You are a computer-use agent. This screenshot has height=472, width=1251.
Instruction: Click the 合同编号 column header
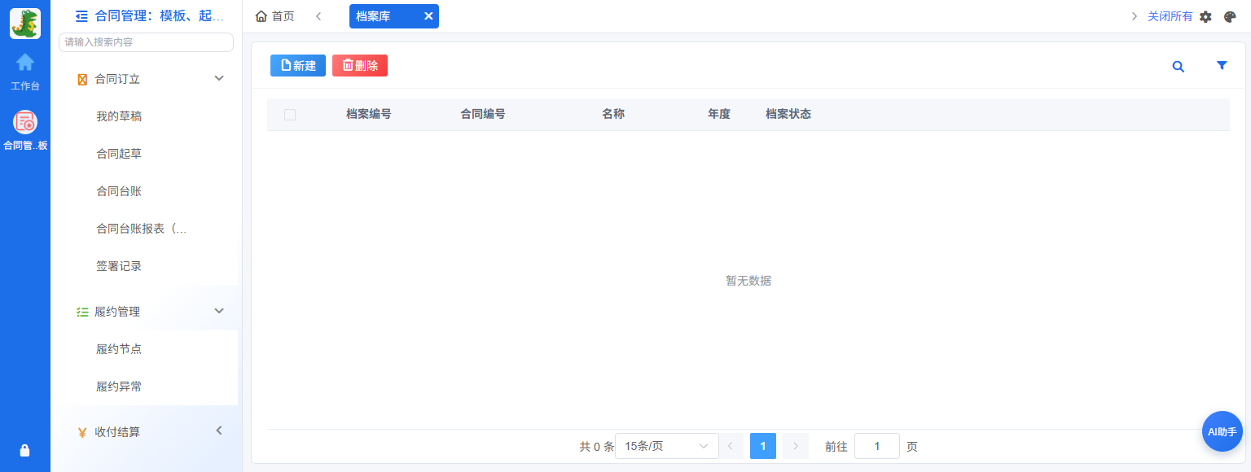[483, 114]
